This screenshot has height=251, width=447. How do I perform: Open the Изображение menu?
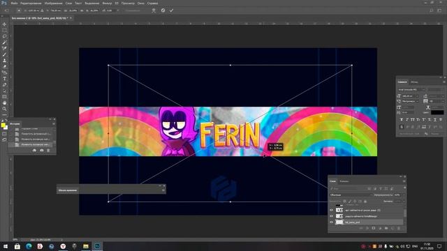point(53,3)
